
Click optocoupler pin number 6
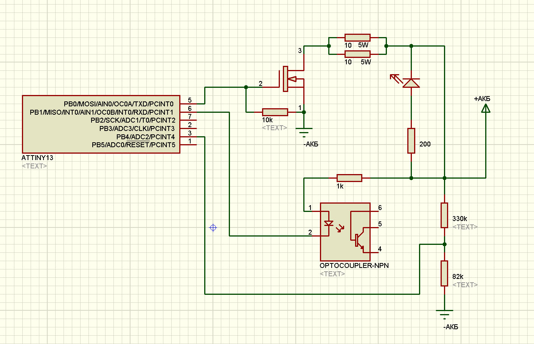[380, 207]
